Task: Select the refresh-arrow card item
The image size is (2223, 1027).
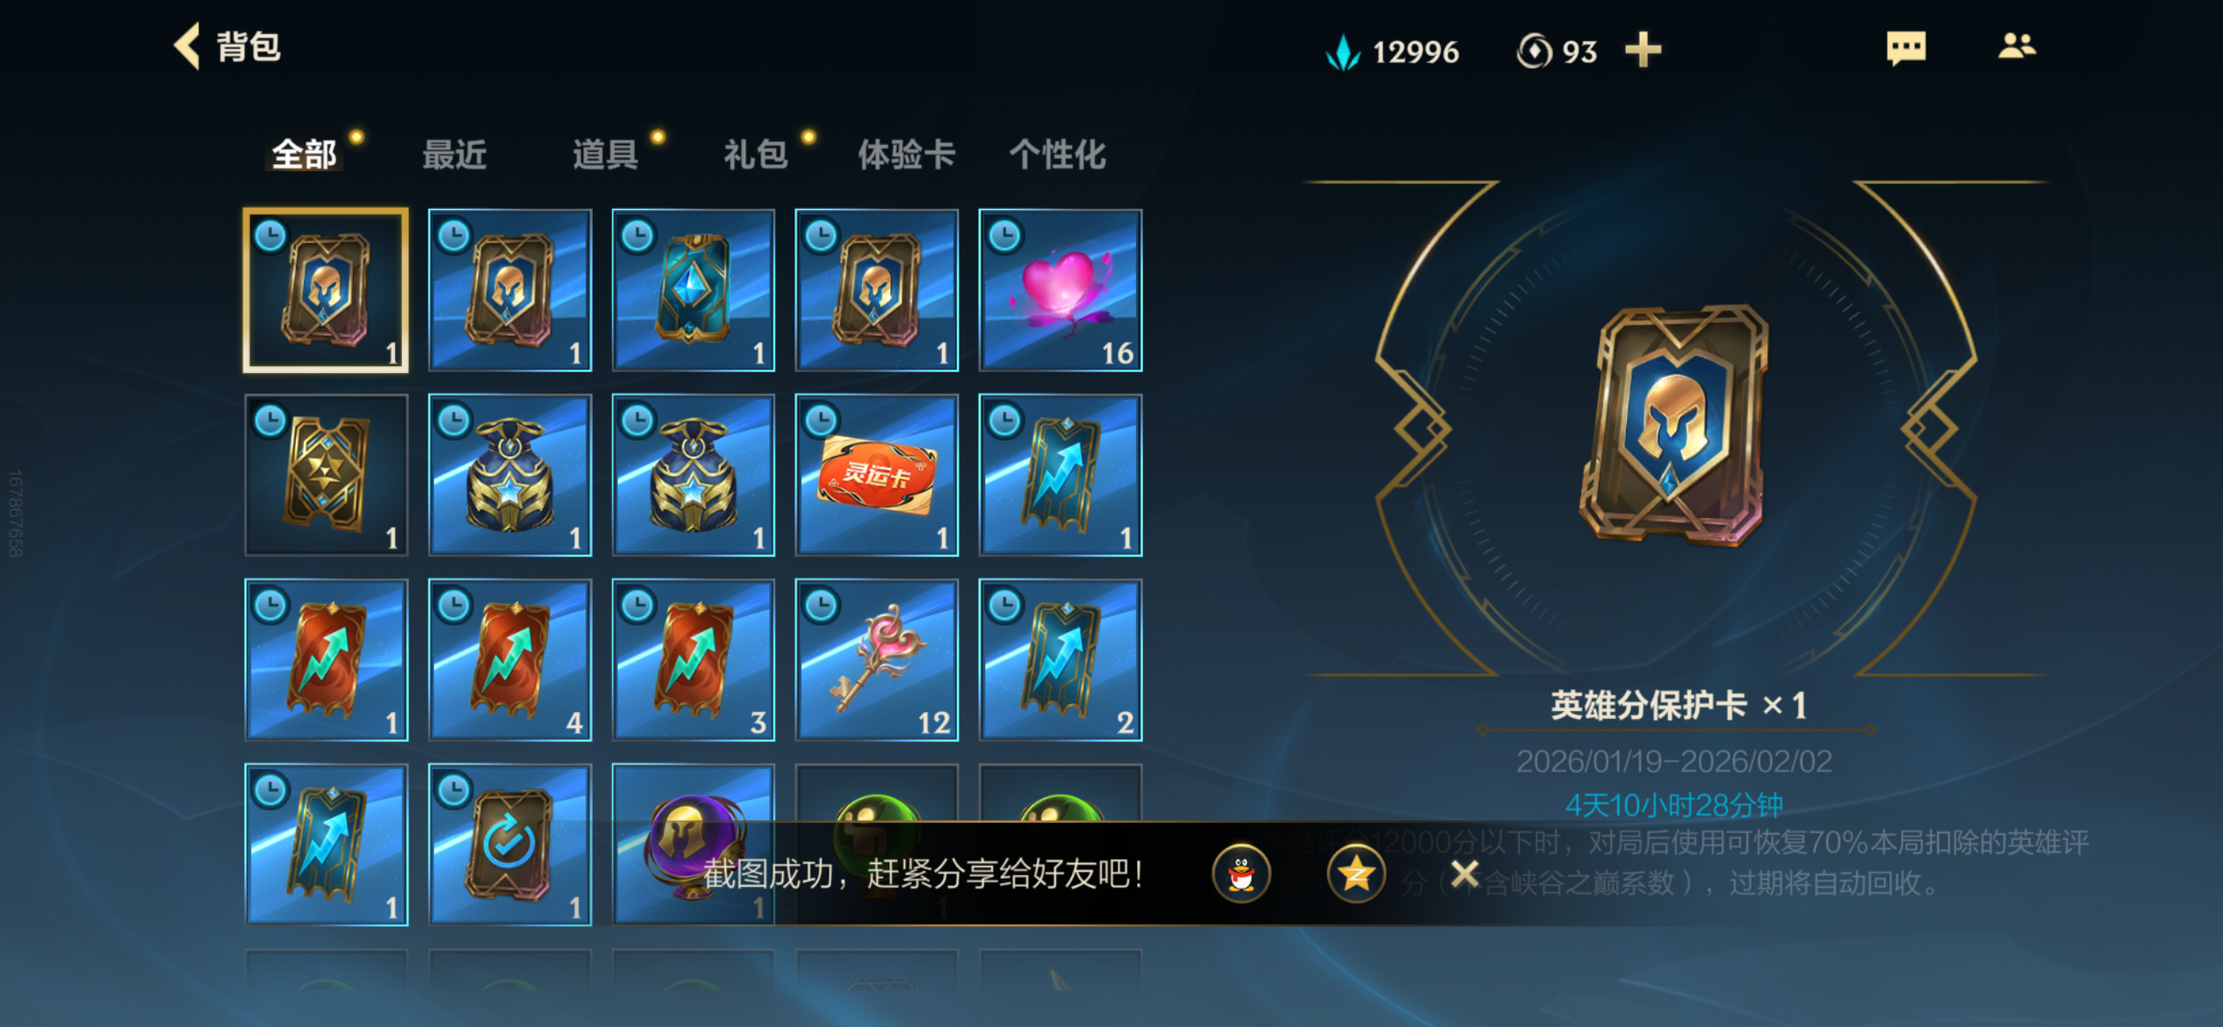Action: 510,844
